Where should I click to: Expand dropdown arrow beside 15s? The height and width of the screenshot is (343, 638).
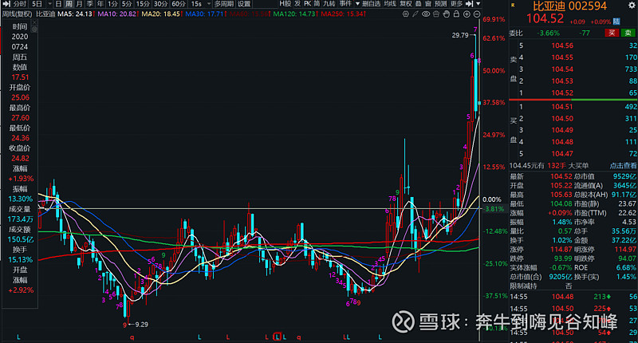point(209,4)
